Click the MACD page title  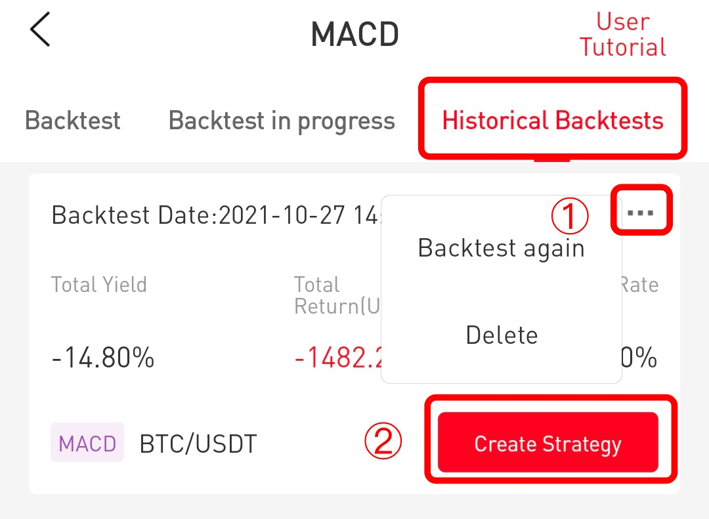tap(354, 34)
